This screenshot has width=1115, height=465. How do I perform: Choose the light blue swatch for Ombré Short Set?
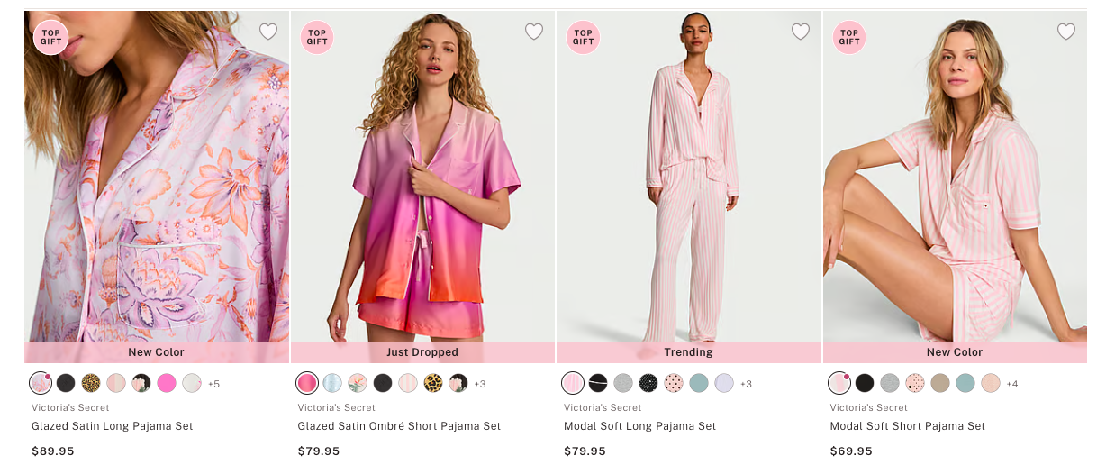click(x=332, y=383)
